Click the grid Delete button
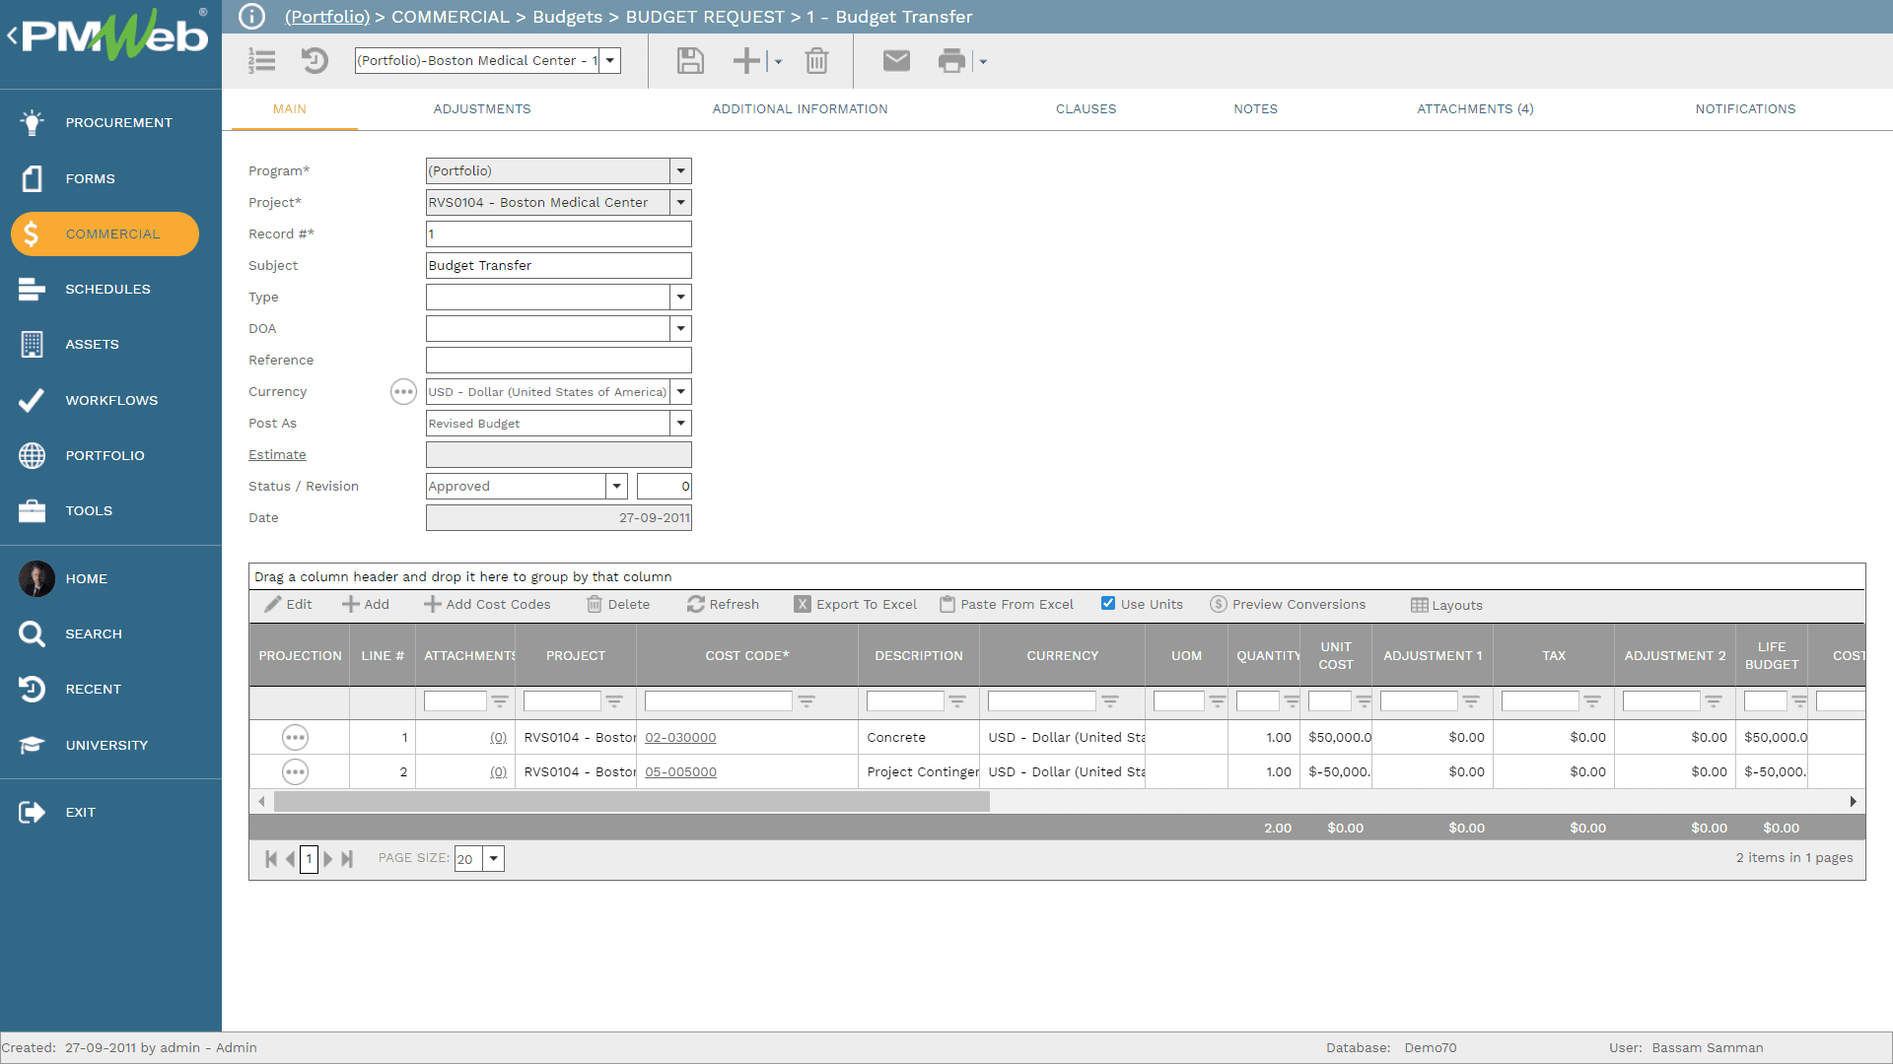 tap(618, 604)
